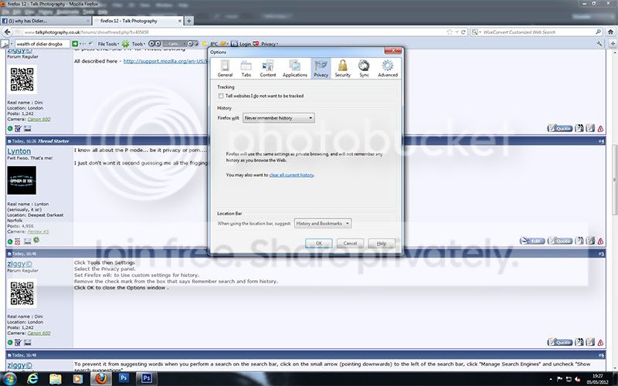Open the support.mozilla.org link in post
This screenshot has width=618, height=386.
(x=165, y=61)
